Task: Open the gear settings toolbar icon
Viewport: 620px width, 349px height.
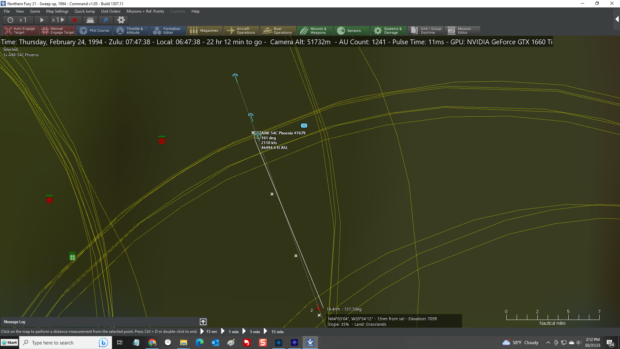Action: pyautogui.click(x=121, y=20)
